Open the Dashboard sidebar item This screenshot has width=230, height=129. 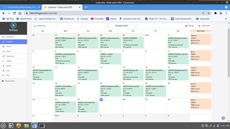coord(13,37)
